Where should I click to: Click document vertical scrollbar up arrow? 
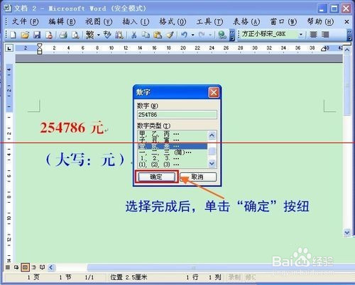click(x=347, y=50)
